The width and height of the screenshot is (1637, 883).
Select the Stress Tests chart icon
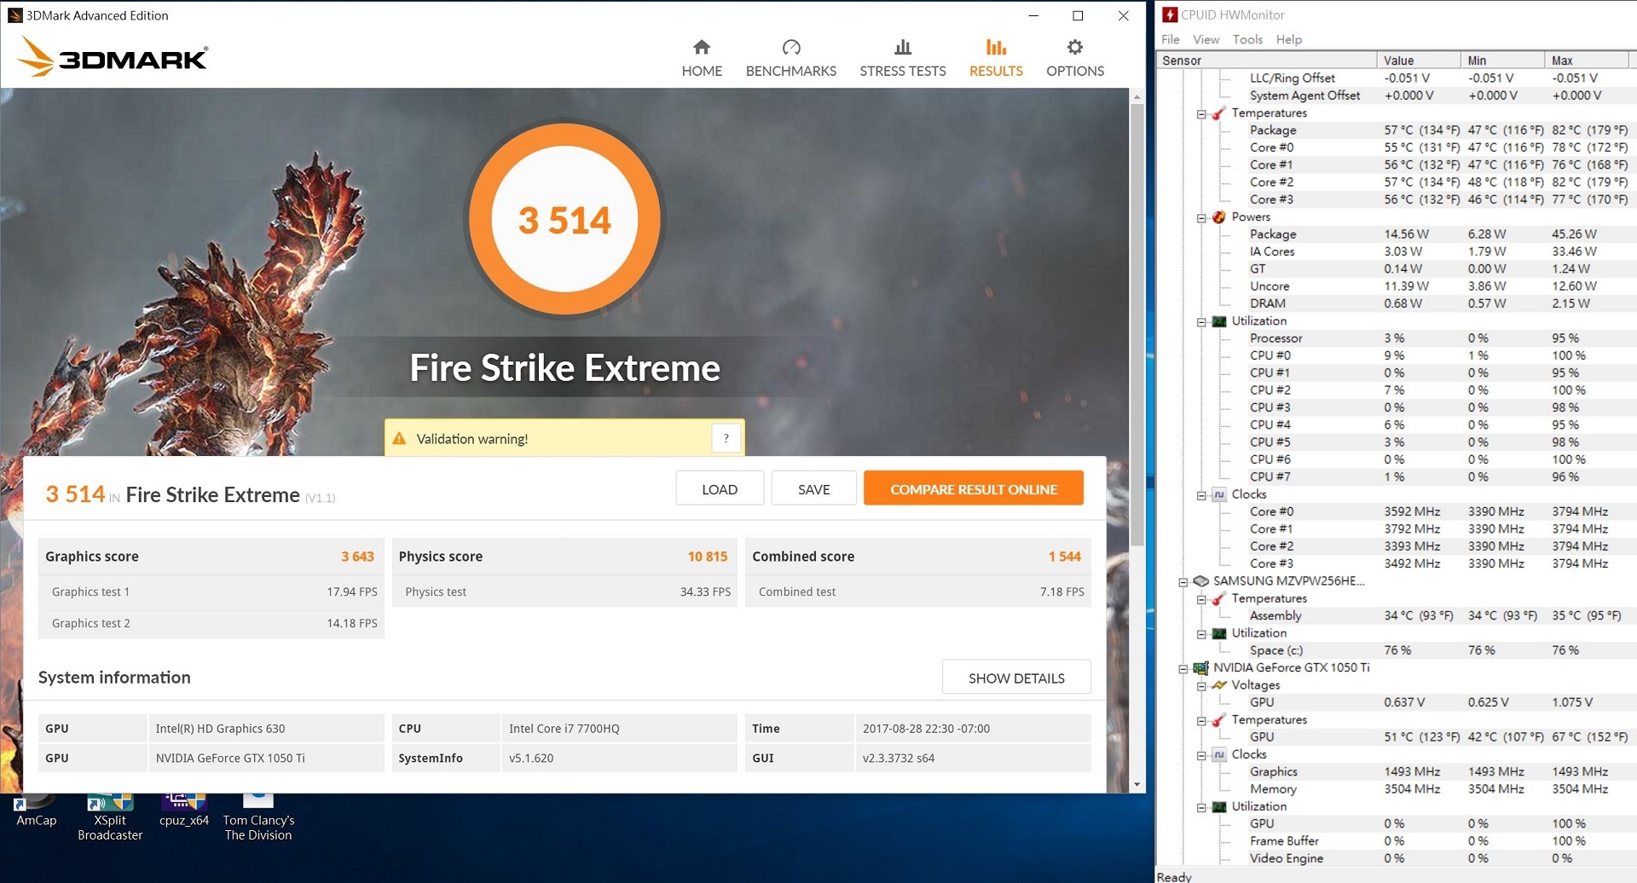(903, 47)
